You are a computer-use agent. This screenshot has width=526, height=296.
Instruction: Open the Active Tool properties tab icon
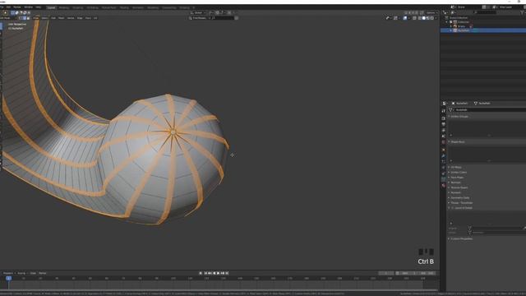(444, 111)
